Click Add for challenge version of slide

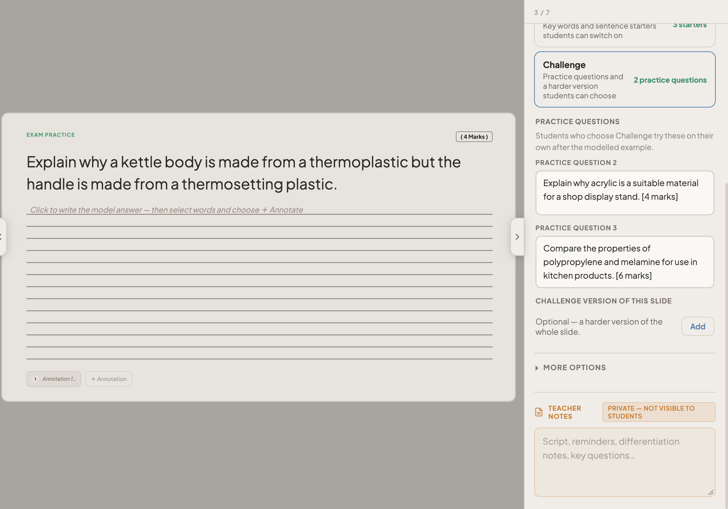click(x=697, y=327)
